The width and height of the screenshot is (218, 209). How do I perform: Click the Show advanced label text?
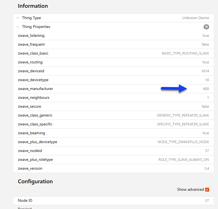191,190
